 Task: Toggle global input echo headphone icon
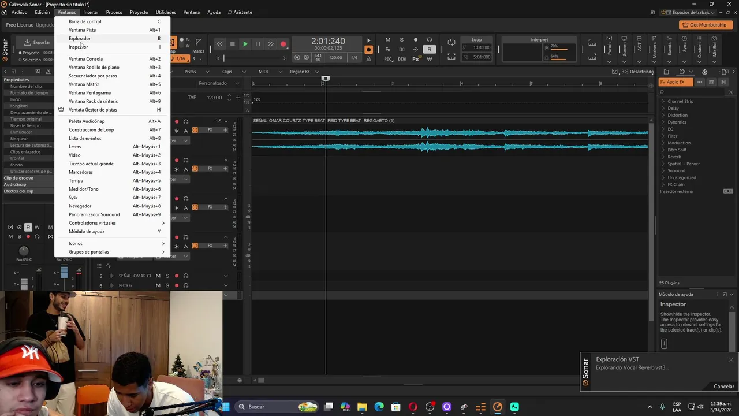coord(429,40)
